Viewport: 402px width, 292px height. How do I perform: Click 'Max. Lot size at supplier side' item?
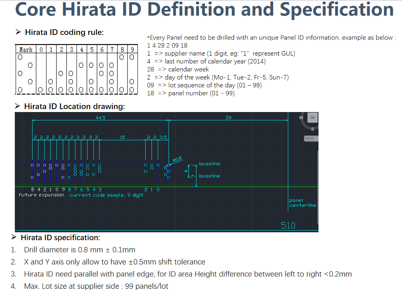(96, 286)
